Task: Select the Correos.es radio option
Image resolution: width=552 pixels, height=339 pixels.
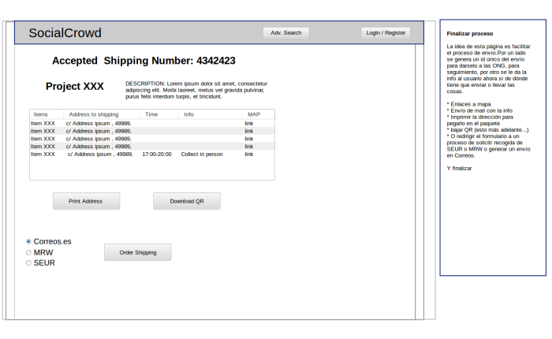Action: coord(29,241)
